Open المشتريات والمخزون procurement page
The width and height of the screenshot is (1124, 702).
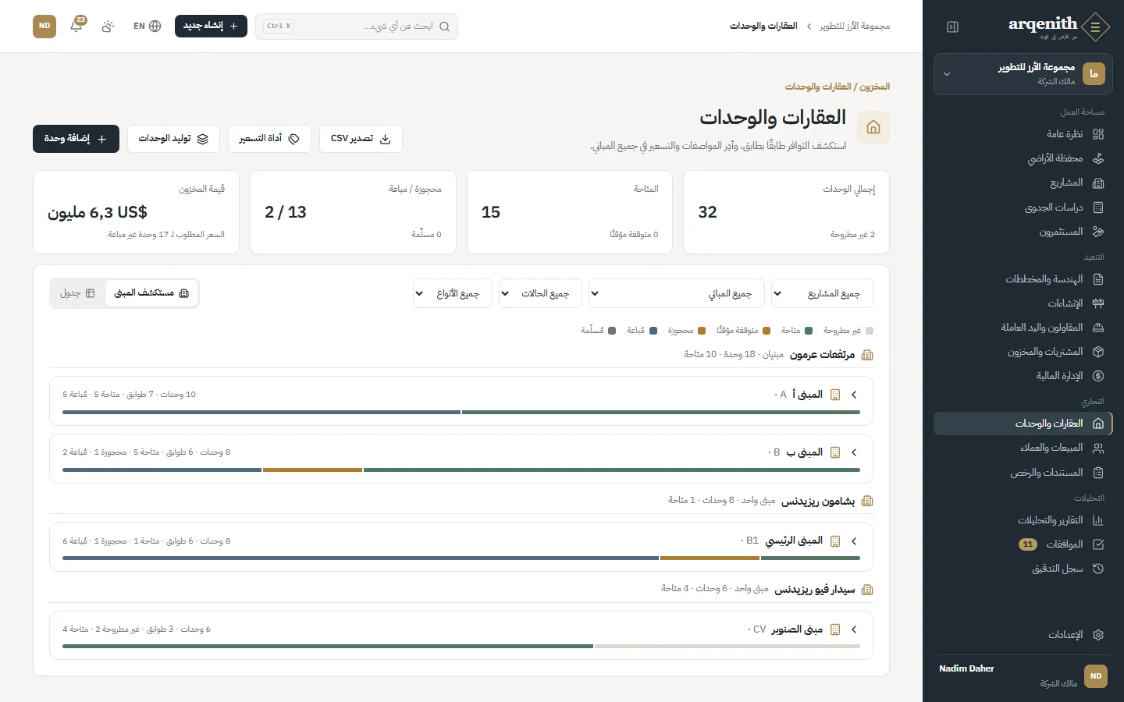pos(1023,352)
